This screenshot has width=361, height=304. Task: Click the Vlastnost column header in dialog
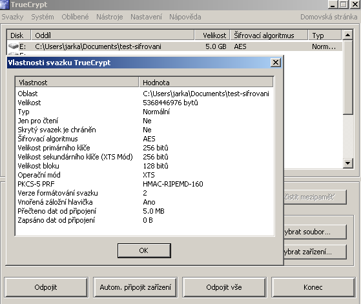pyautogui.click(x=77, y=82)
